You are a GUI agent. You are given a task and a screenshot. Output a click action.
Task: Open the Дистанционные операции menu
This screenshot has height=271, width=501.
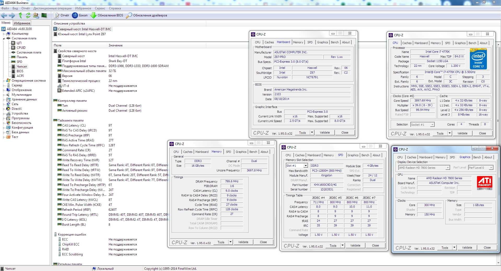[52, 8]
